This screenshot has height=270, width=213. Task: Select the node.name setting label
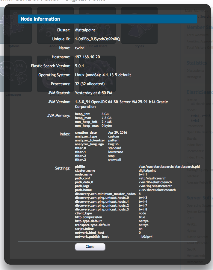coord(84,174)
